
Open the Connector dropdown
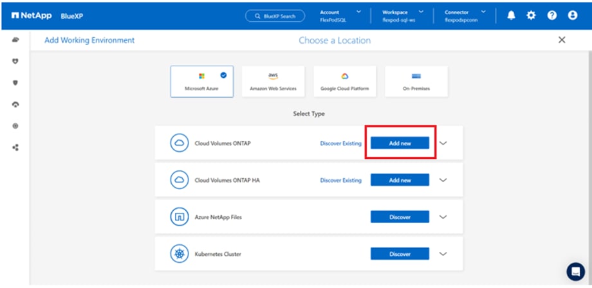465,16
